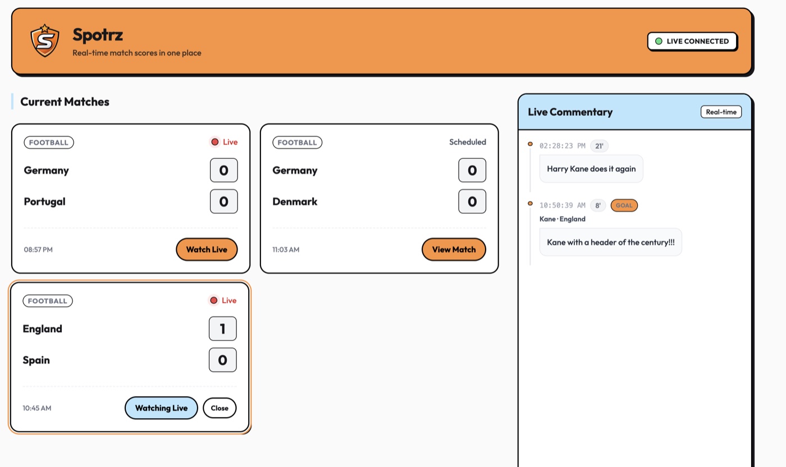This screenshot has width=786, height=467.
Task: Click the 08:57 PM match time
Action: coord(38,250)
